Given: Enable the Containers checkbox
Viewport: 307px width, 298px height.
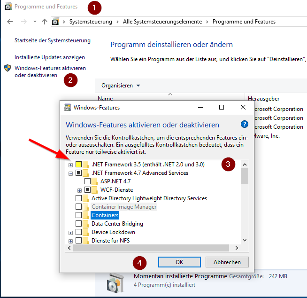Looking at the screenshot, I should (x=78, y=215).
